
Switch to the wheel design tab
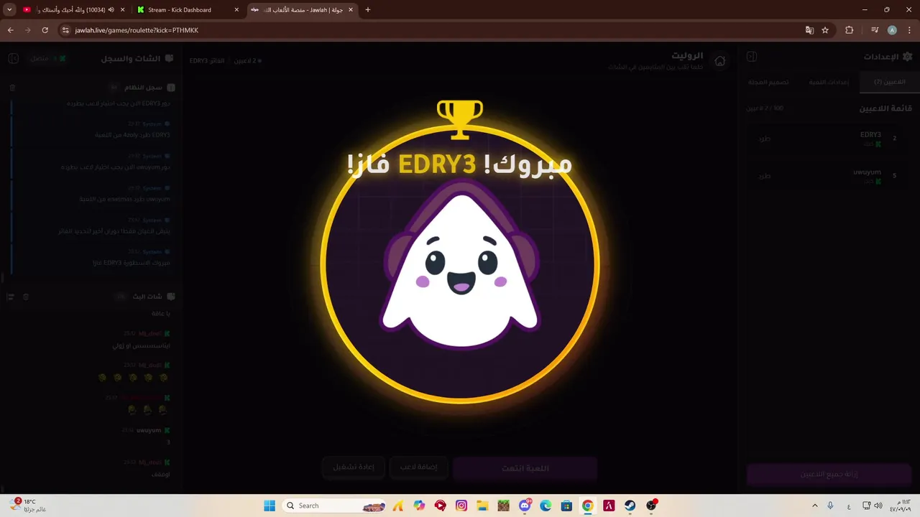[768, 82]
